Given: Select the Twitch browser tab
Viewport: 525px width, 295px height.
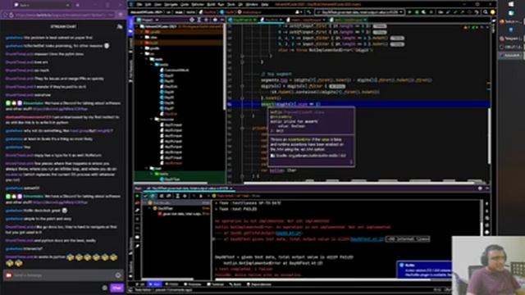Looking at the screenshot, I should pyautogui.click(x=43, y=5).
